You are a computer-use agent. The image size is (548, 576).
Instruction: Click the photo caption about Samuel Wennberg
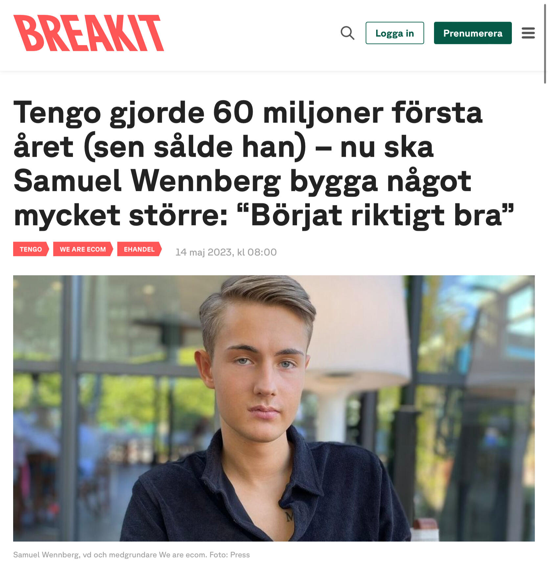click(131, 555)
